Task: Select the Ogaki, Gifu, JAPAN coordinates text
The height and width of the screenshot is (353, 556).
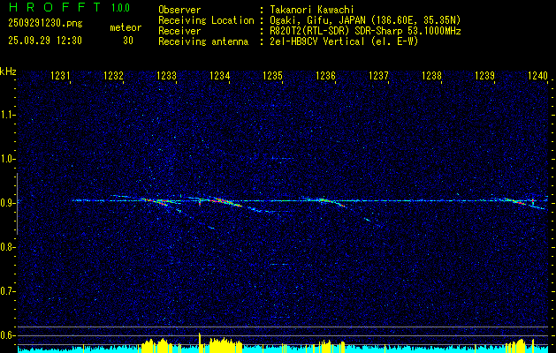Action: (x=365, y=20)
